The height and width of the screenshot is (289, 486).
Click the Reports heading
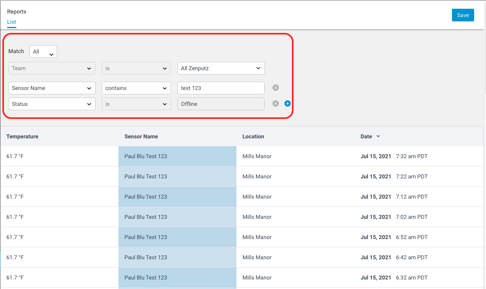(x=17, y=12)
